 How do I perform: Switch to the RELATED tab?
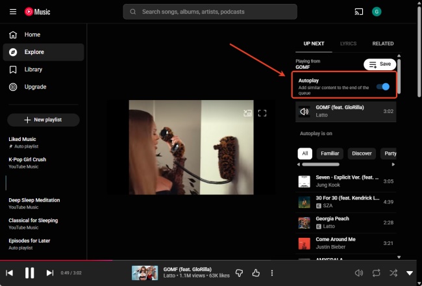[x=382, y=44]
